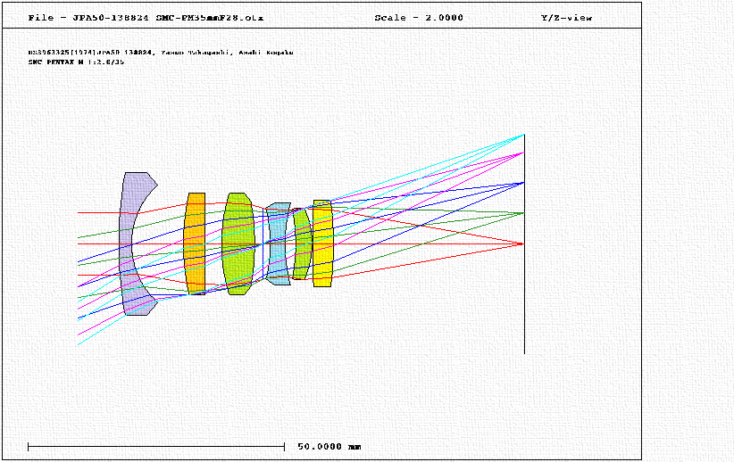Select the large green biconvex lens element

(x=238, y=243)
